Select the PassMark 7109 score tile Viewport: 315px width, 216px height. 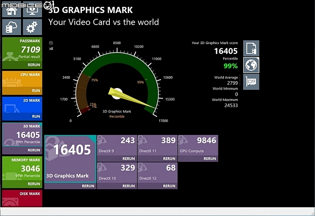[x=22, y=49]
